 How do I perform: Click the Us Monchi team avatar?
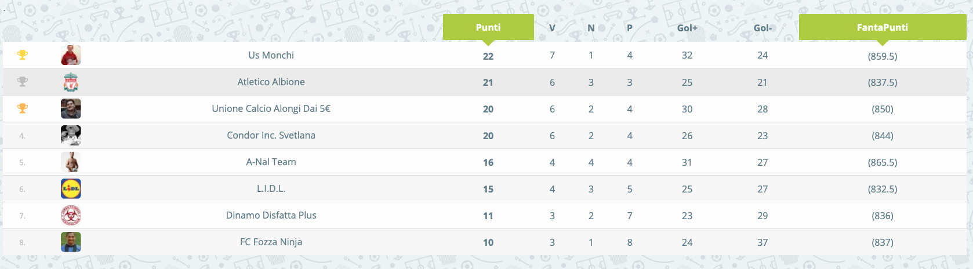tap(71, 56)
